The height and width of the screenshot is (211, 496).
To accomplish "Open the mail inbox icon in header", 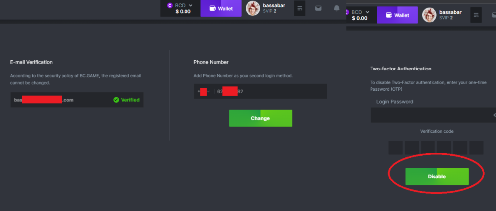I will (318, 8).
